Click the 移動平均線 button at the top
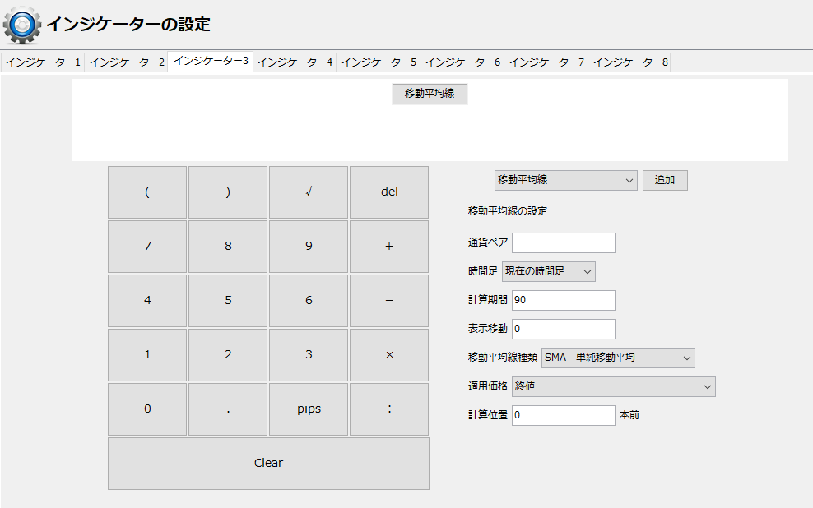This screenshot has height=508, width=813. point(429,94)
